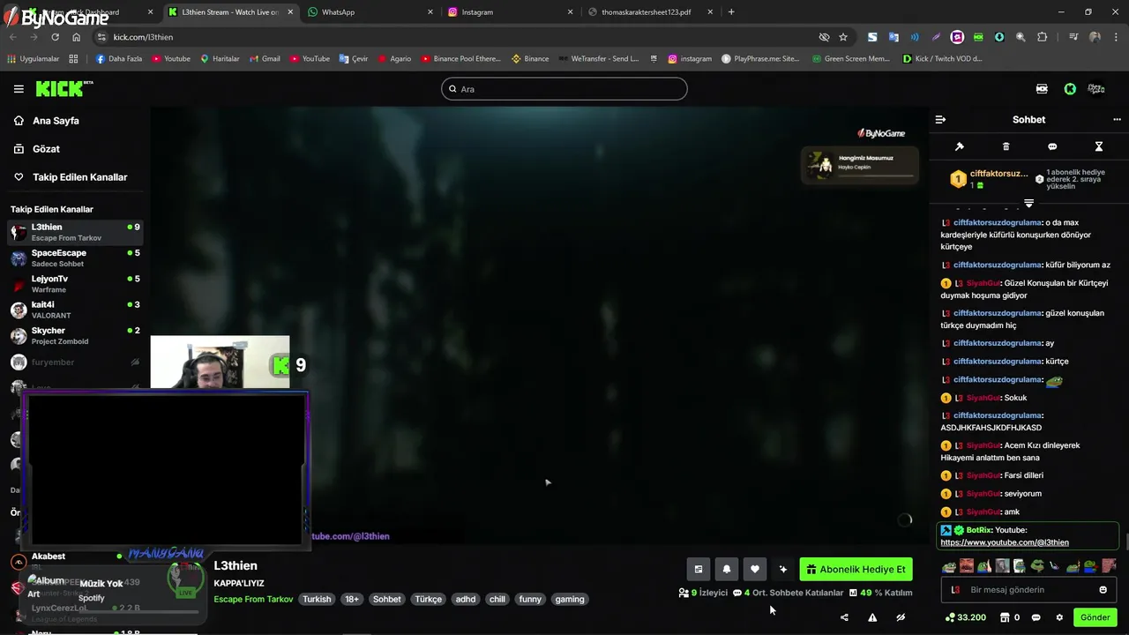Click the moderation gavel icon in chat

pyautogui.click(x=960, y=146)
